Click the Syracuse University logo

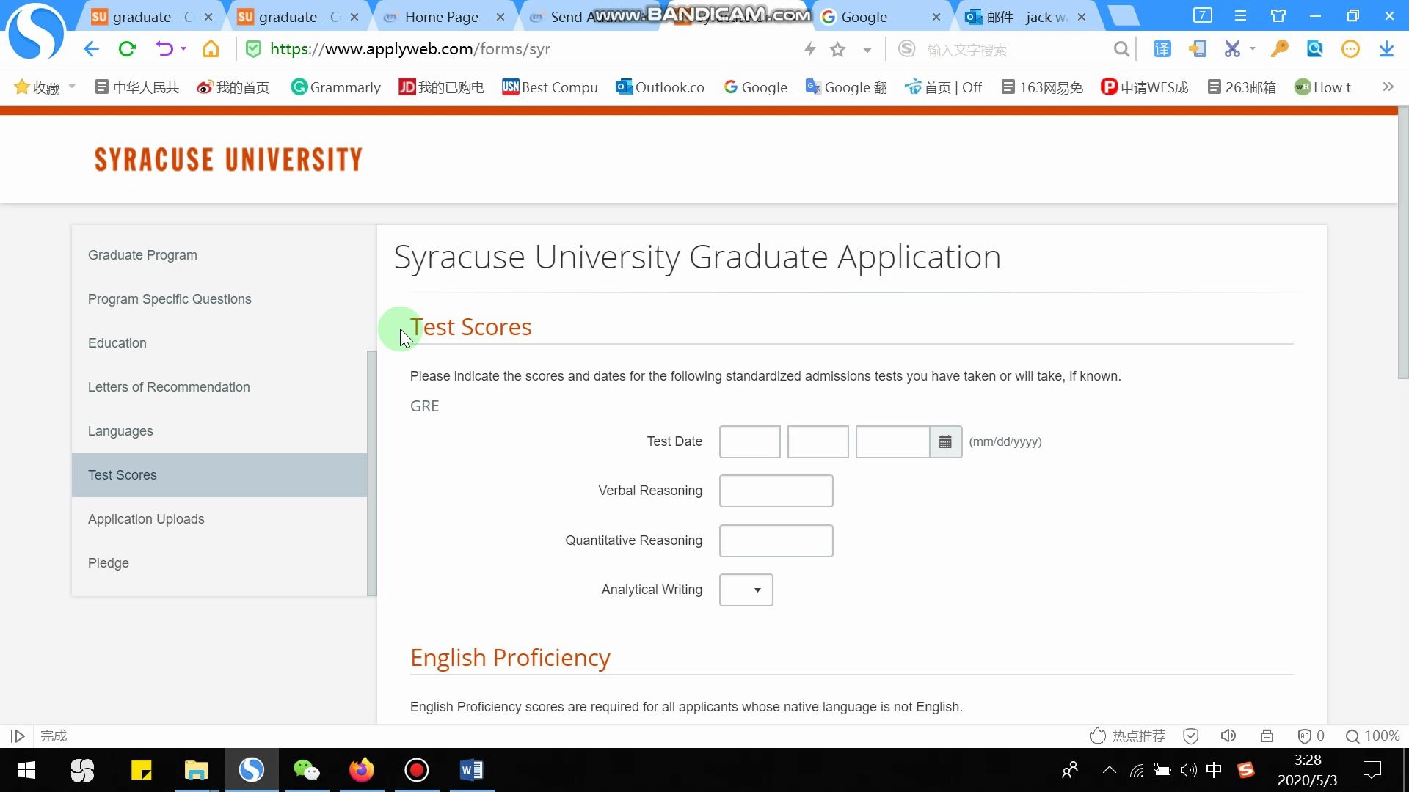228,159
